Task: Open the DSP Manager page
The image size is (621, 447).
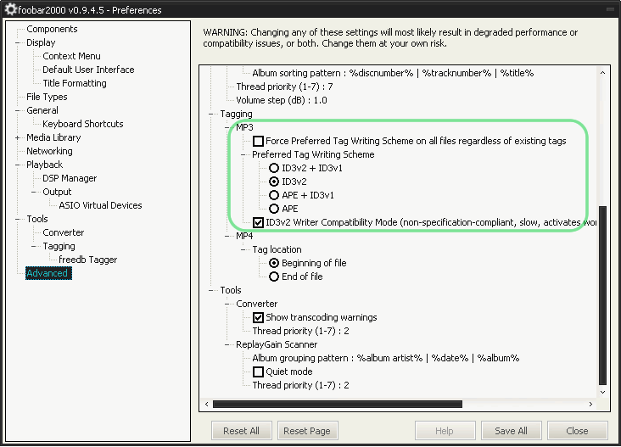Action: tap(70, 178)
